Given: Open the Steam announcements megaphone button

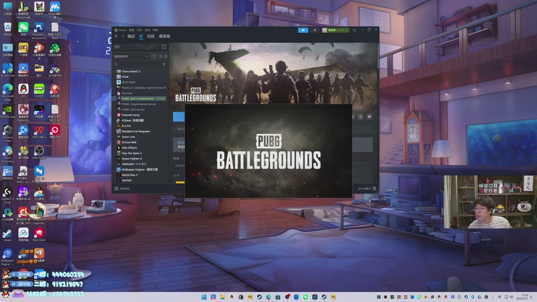Looking at the screenshot, I should tap(303, 30).
